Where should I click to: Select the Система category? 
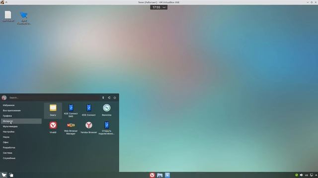(21, 153)
